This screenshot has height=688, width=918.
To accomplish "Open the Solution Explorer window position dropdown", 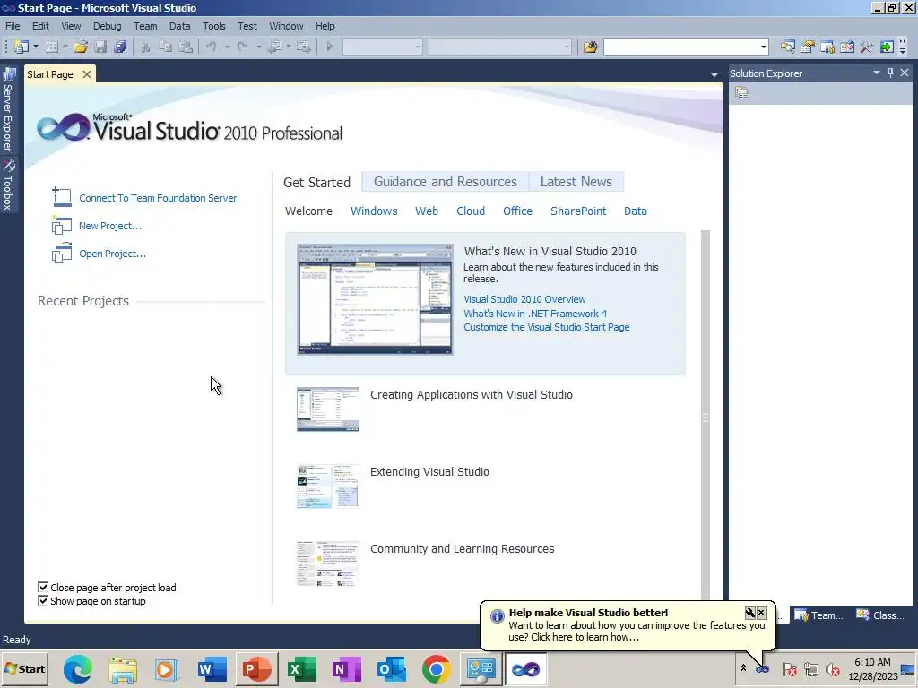I will coord(877,73).
